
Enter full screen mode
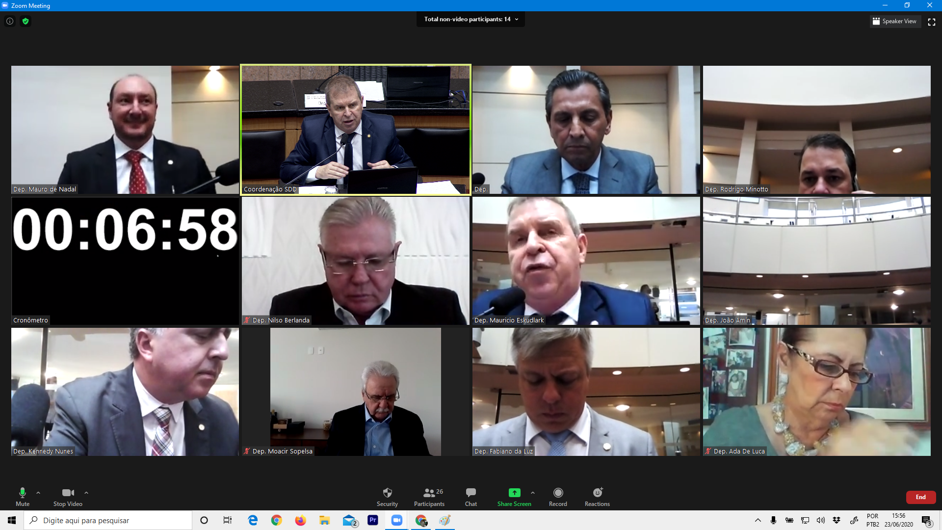[932, 22]
